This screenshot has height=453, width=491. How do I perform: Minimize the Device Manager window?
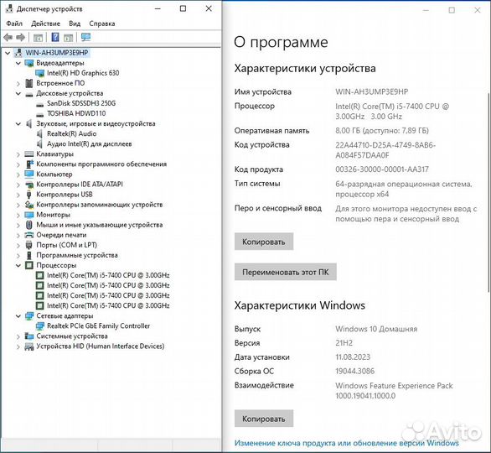click(158, 8)
